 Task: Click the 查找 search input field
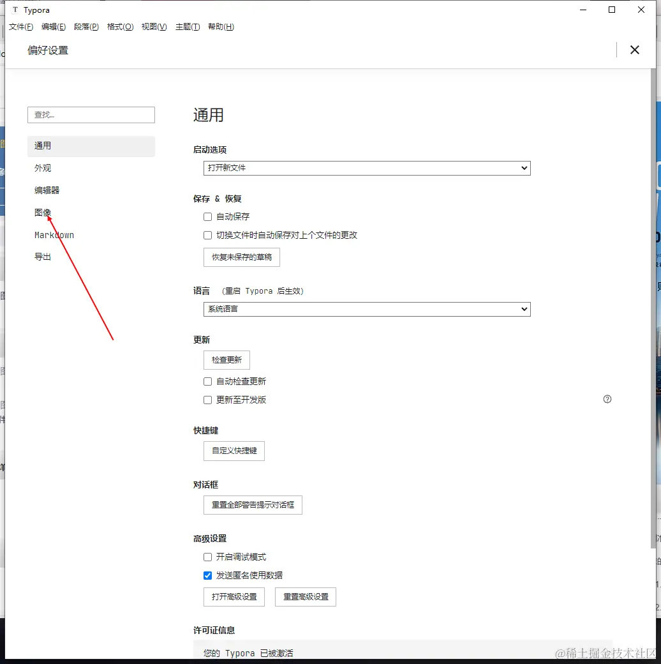click(91, 115)
